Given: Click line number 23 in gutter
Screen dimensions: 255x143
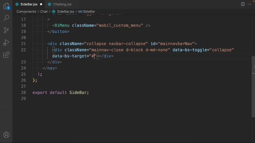Looking at the screenshot, I should tap(24, 62).
